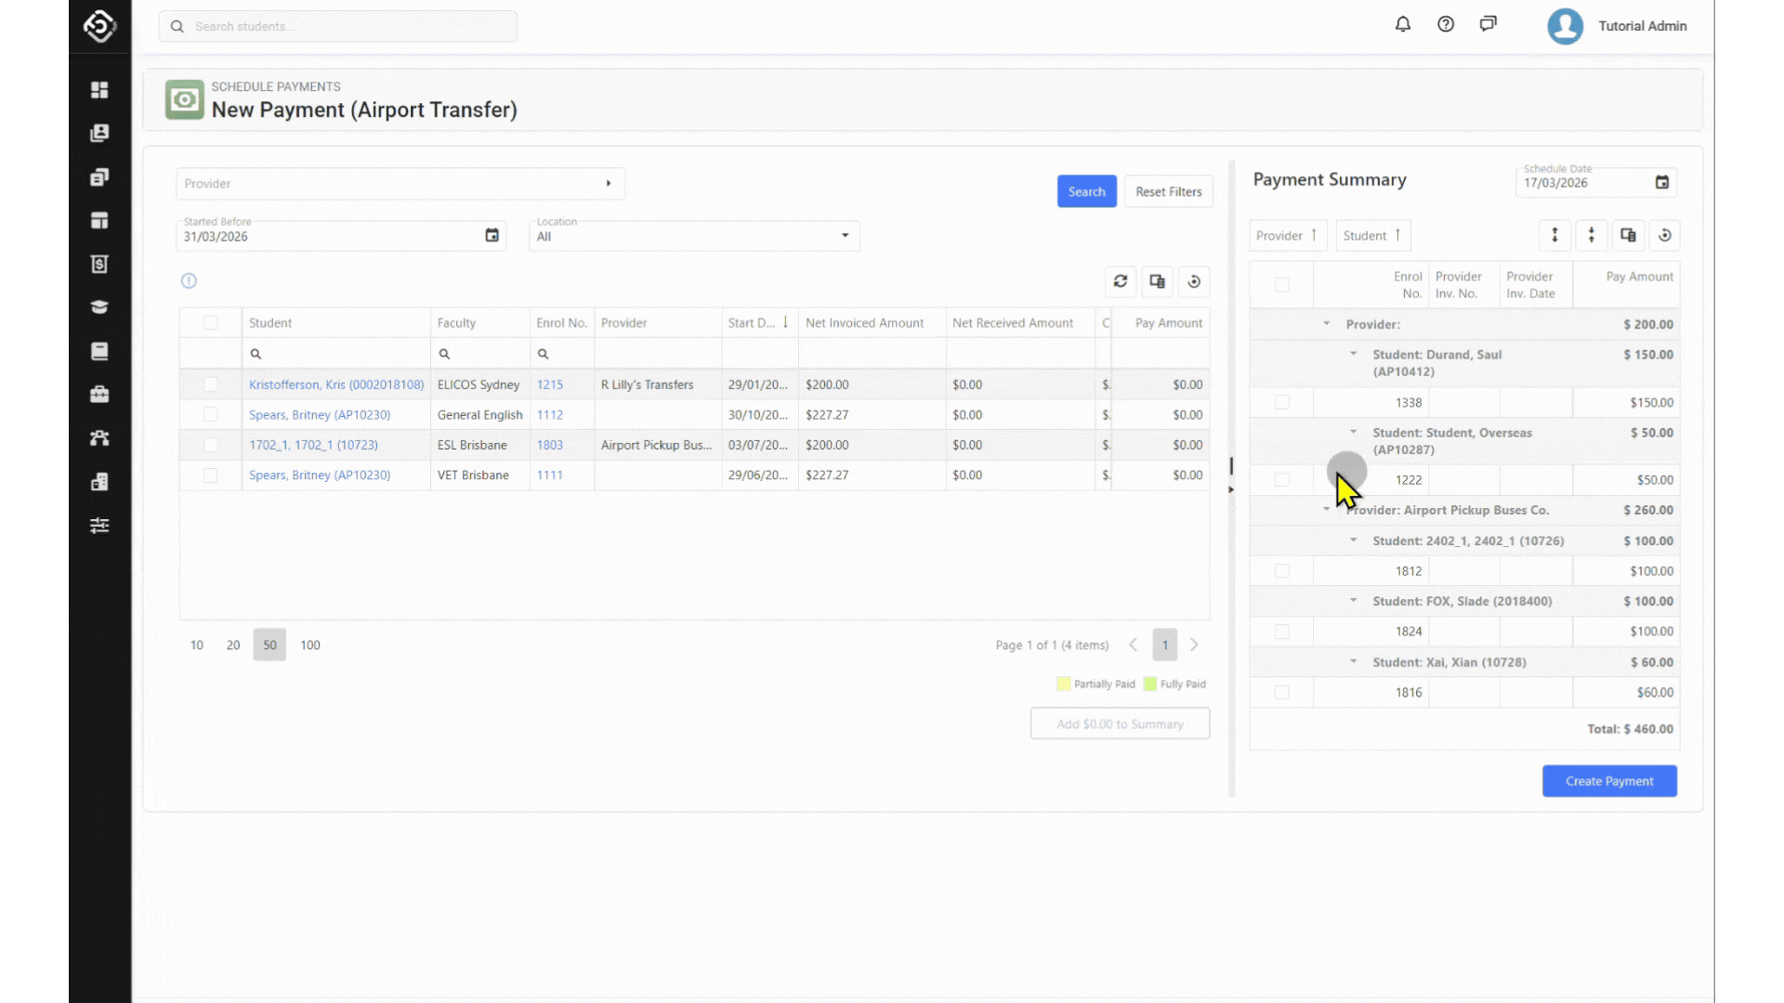
Task: Toggle the select-all checkbox in student grid header
Action: [211, 323]
